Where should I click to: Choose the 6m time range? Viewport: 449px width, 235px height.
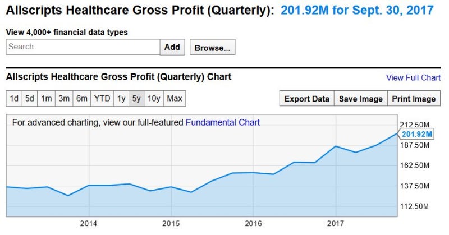(82, 99)
